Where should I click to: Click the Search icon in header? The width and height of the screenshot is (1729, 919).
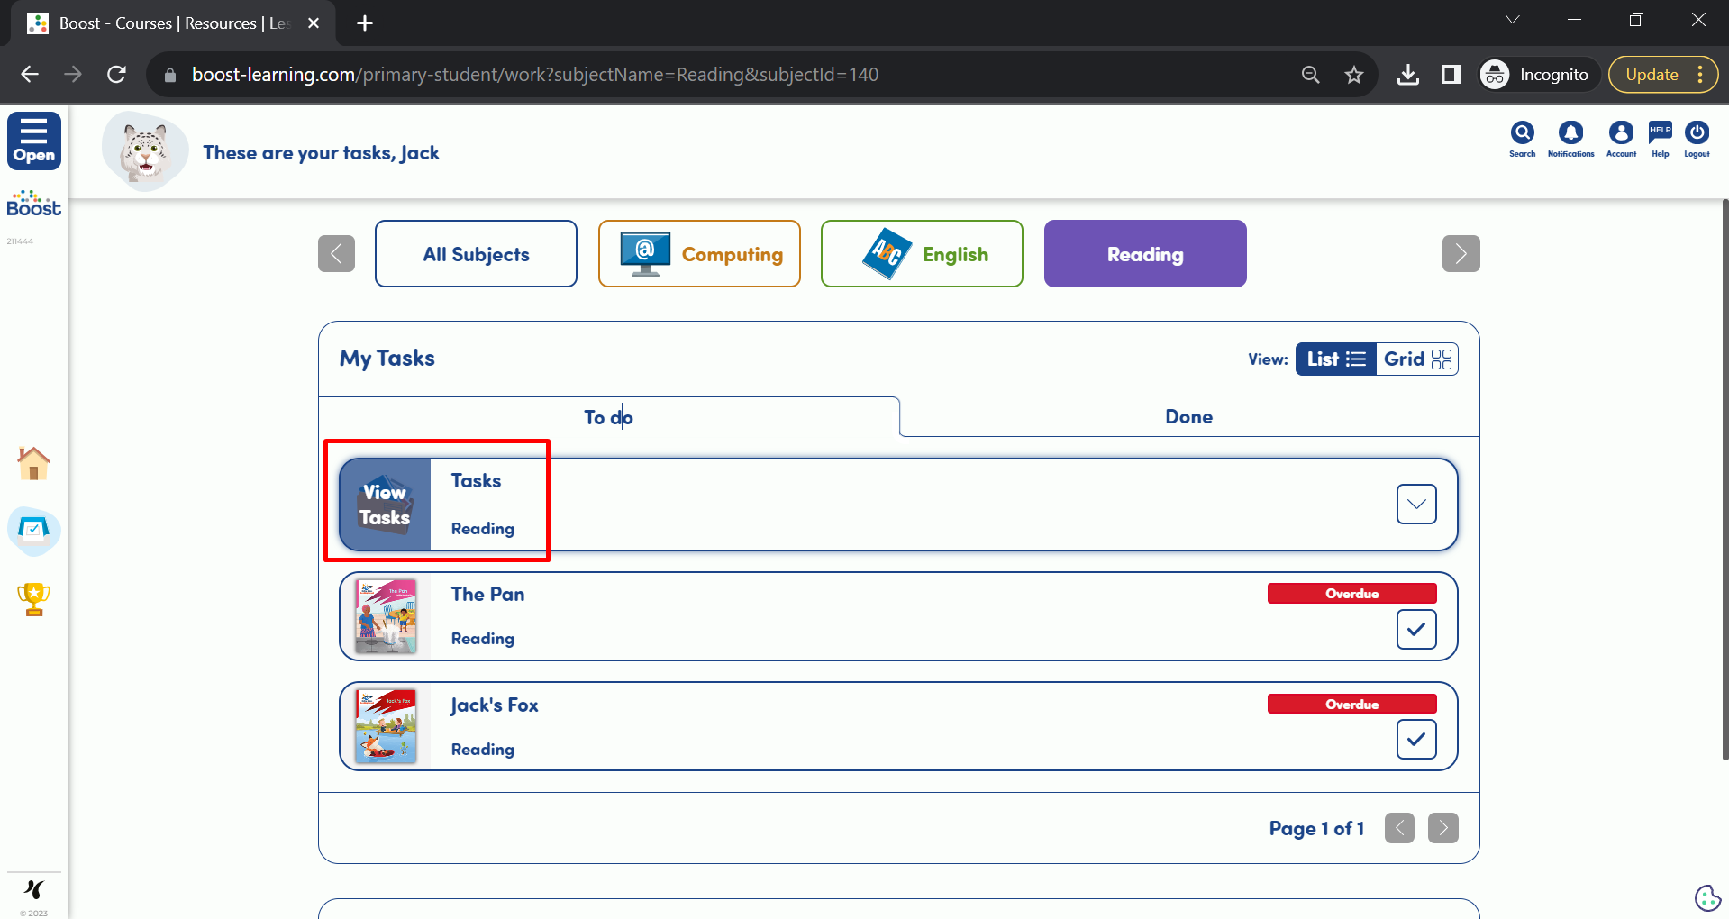click(x=1522, y=135)
